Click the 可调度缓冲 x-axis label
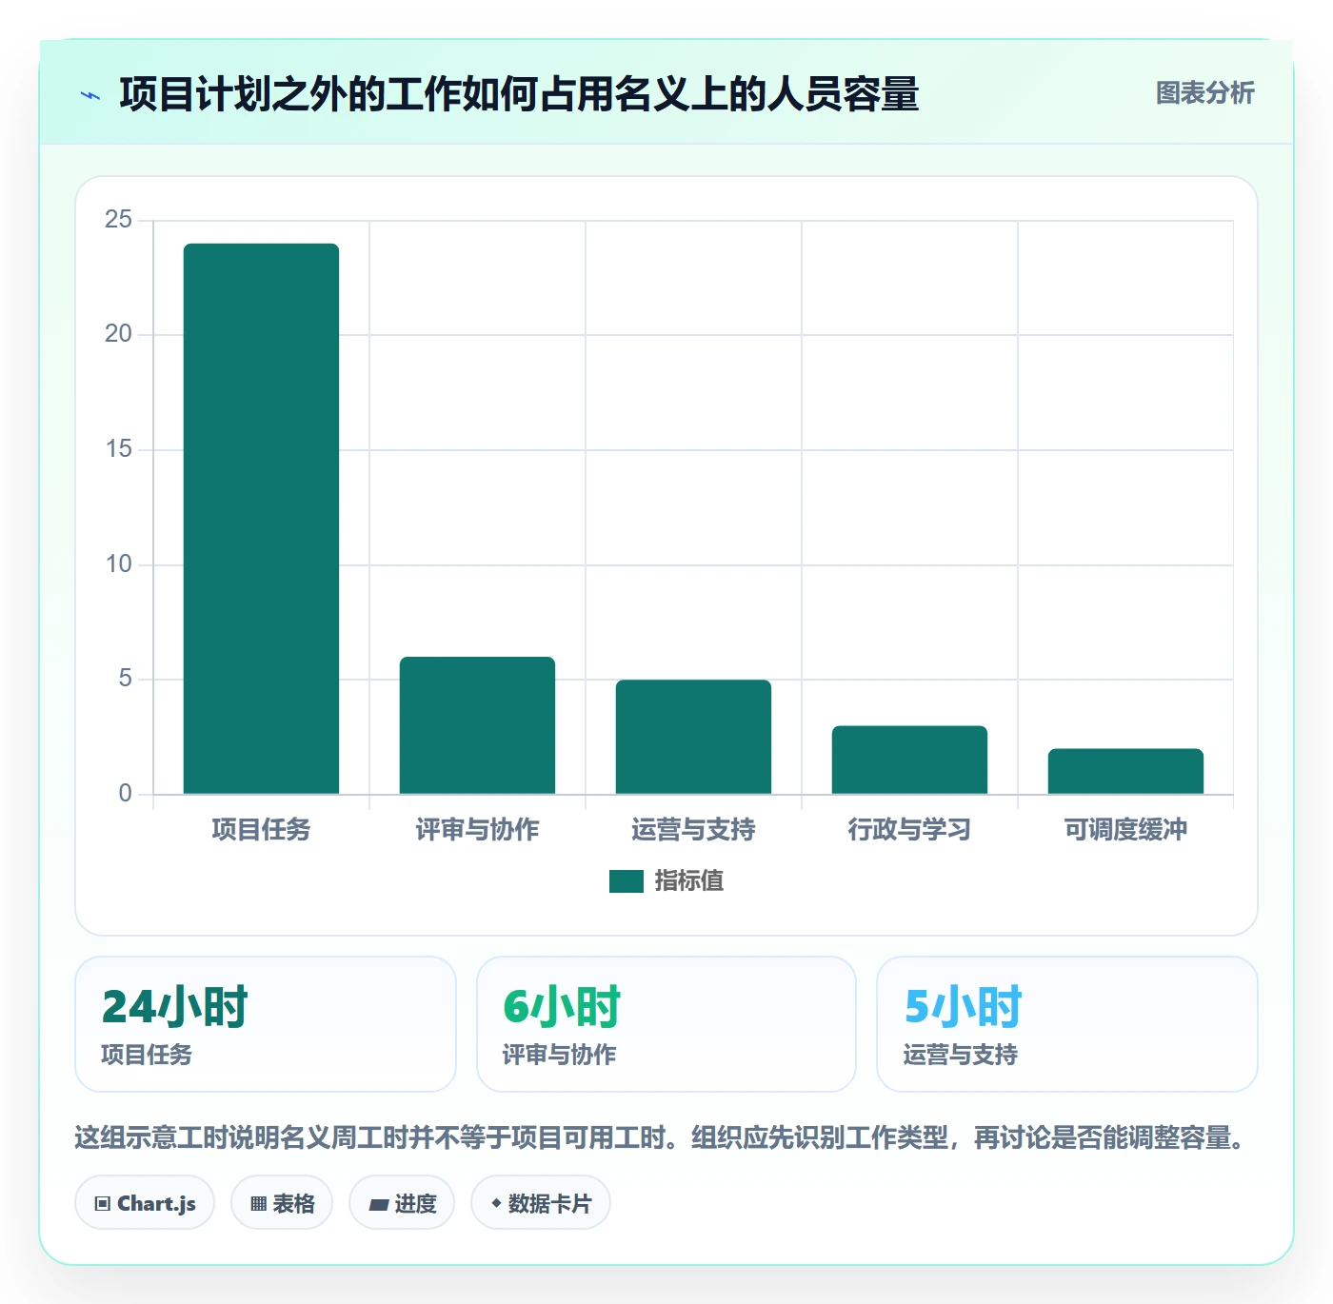The image size is (1333, 1304). 1125,830
